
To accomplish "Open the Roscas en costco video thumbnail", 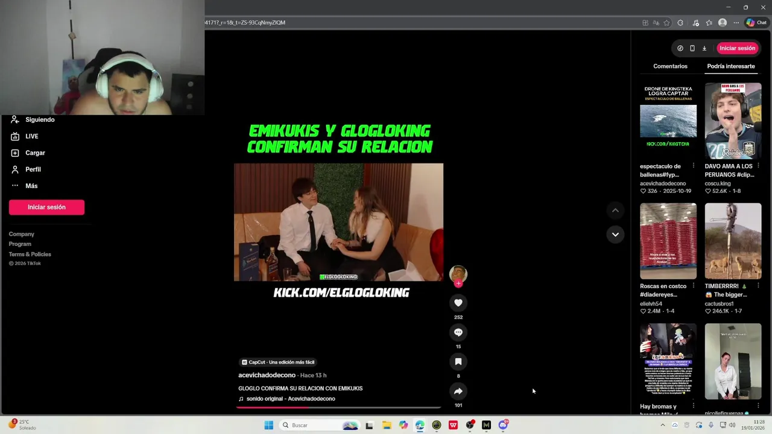I will coord(668,241).
